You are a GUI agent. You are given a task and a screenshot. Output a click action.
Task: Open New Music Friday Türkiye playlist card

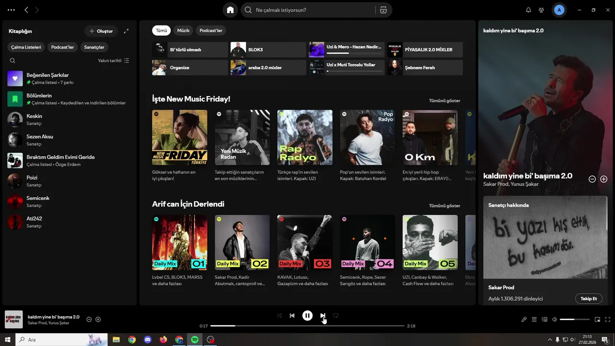(180, 146)
